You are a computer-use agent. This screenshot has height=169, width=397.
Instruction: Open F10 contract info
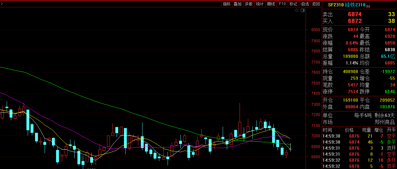tap(282, 4)
